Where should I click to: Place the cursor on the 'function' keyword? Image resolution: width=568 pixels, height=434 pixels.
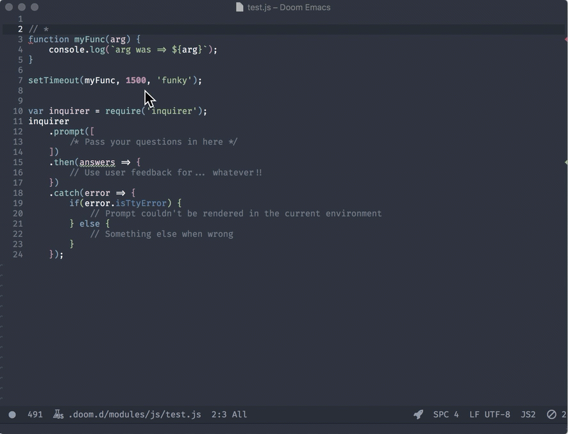(49, 40)
